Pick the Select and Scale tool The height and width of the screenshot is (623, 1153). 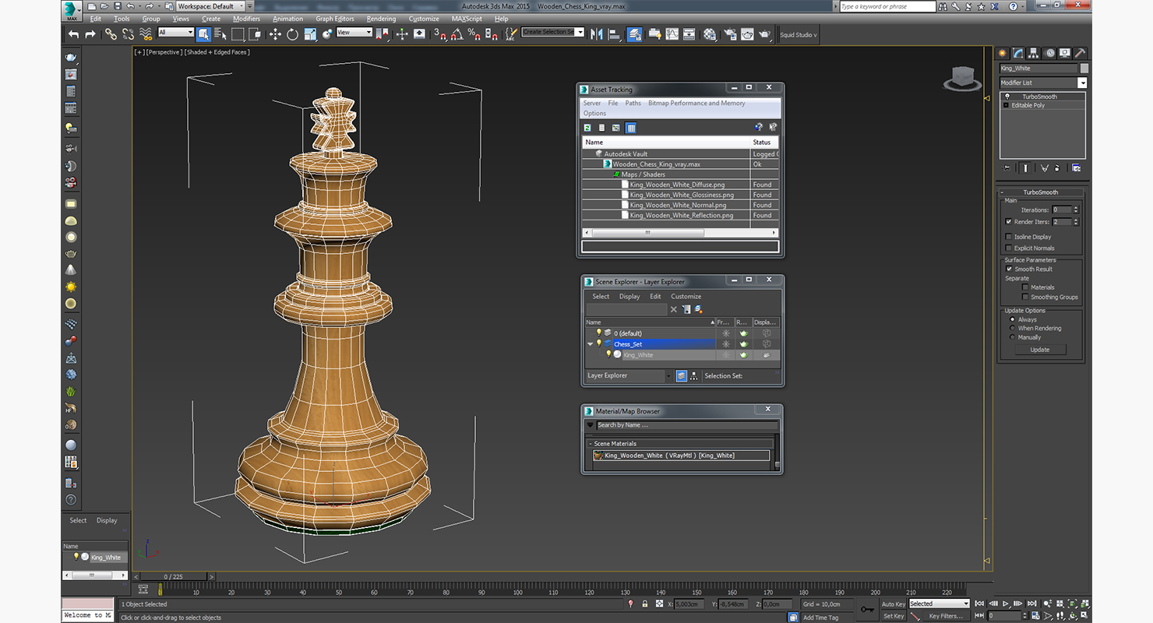coord(310,34)
